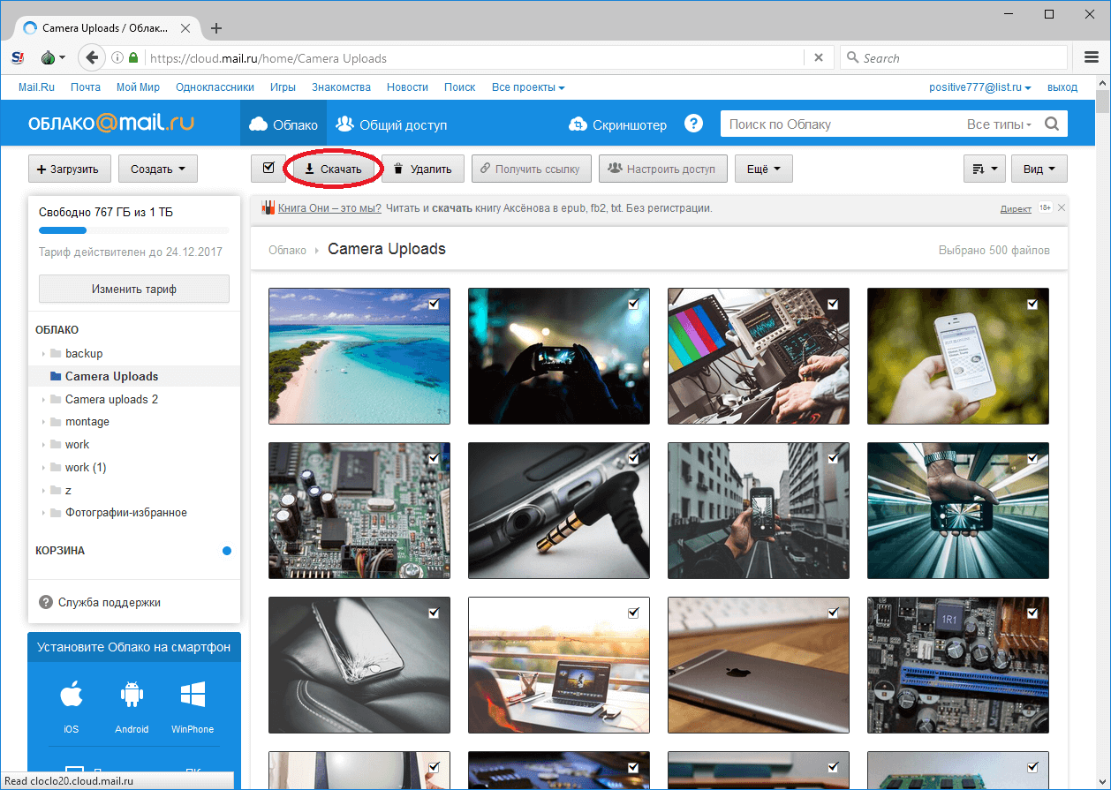1111x790 pixels.
Task: Click the select-all checkbox button in toolbar
Action: pos(268,169)
